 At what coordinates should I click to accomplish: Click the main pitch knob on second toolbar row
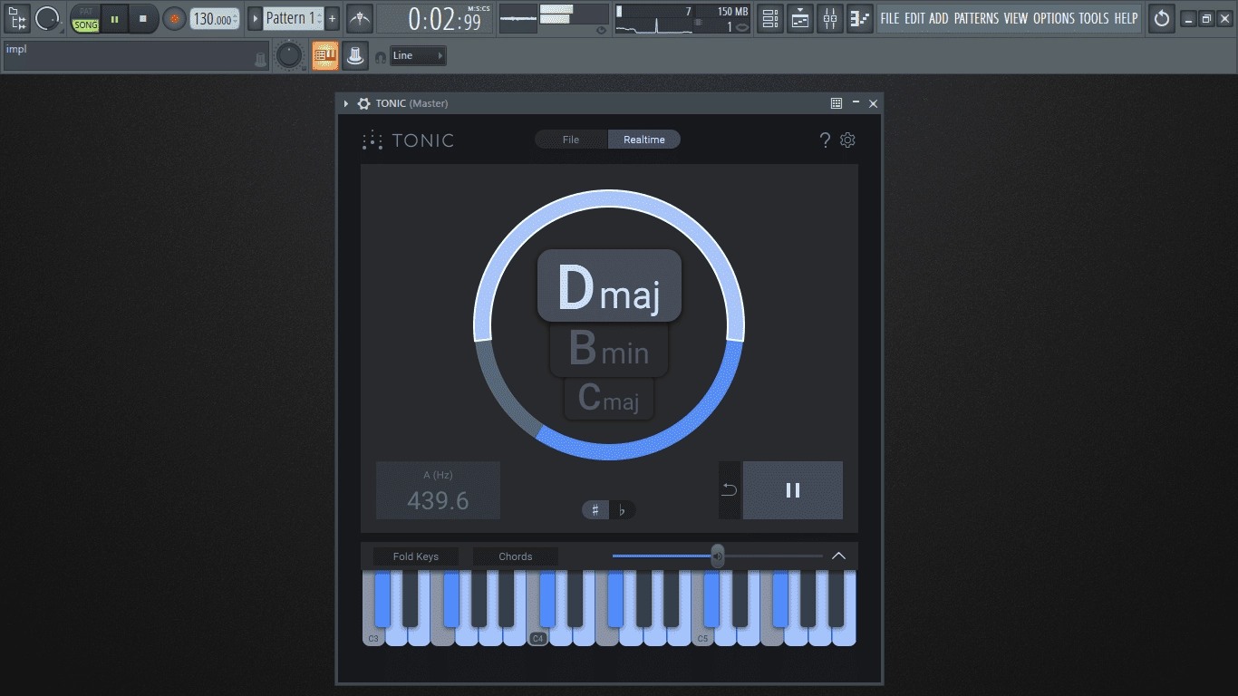tap(289, 56)
